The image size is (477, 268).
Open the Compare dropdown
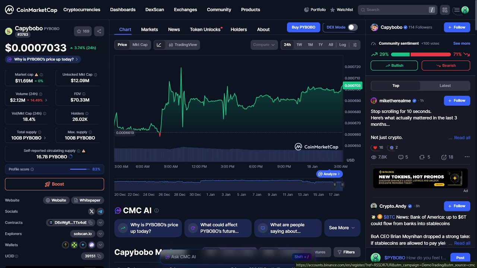click(264, 45)
